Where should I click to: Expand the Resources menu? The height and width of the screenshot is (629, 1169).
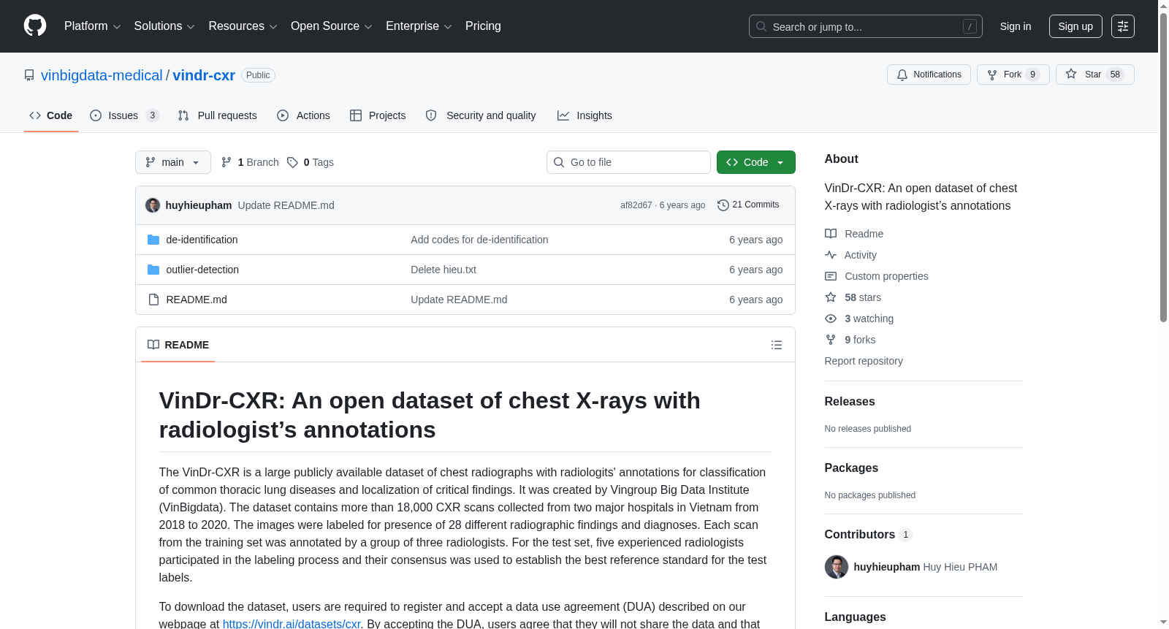point(243,26)
